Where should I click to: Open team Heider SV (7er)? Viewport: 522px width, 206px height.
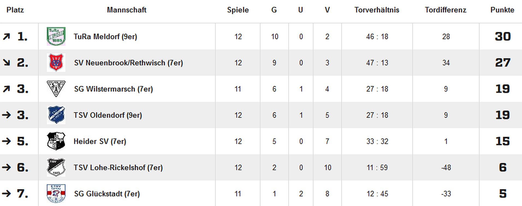[x=100, y=141]
